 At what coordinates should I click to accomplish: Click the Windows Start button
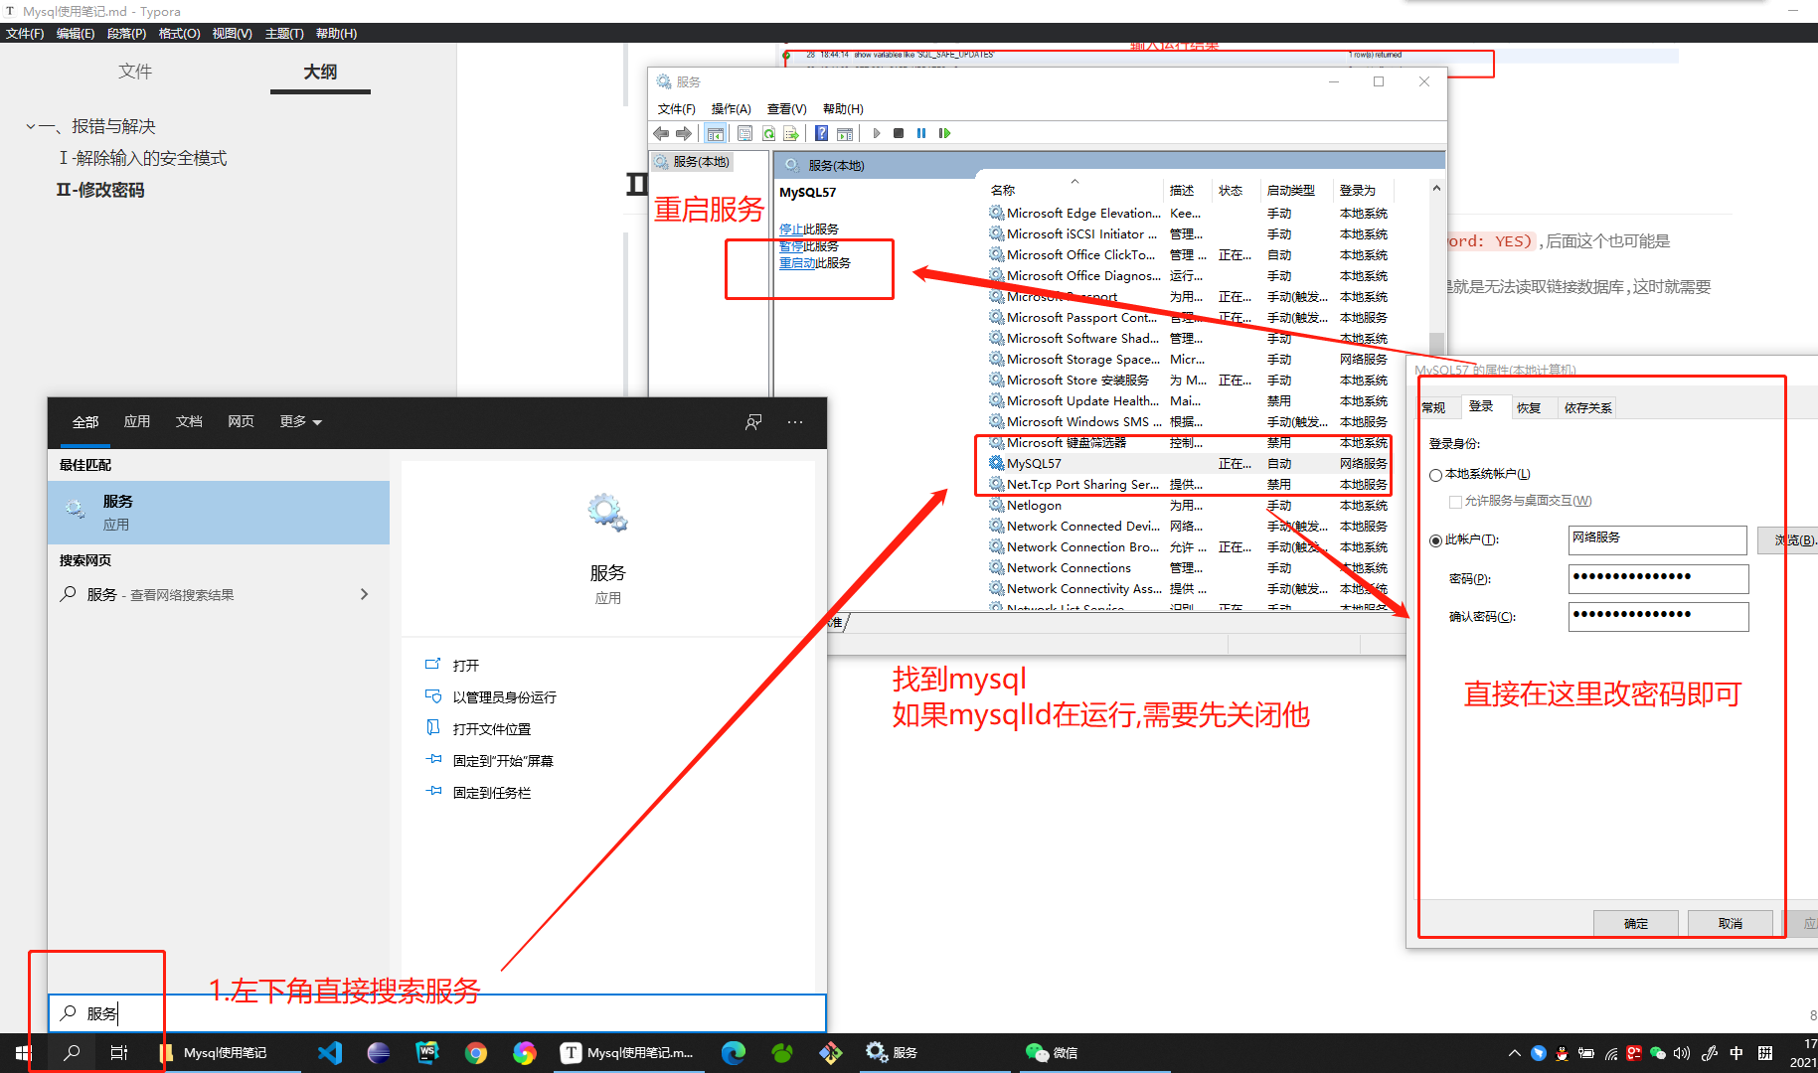(x=24, y=1053)
